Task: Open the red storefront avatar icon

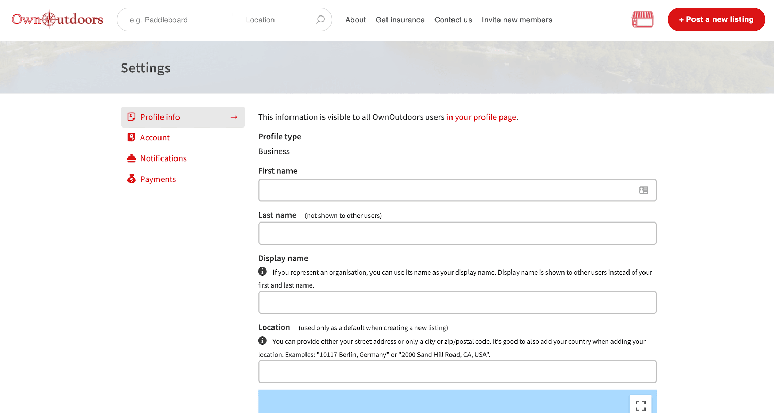Action: pyautogui.click(x=642, y=20)
